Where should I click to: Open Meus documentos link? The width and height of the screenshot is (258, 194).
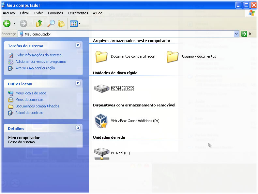(29, 100)
